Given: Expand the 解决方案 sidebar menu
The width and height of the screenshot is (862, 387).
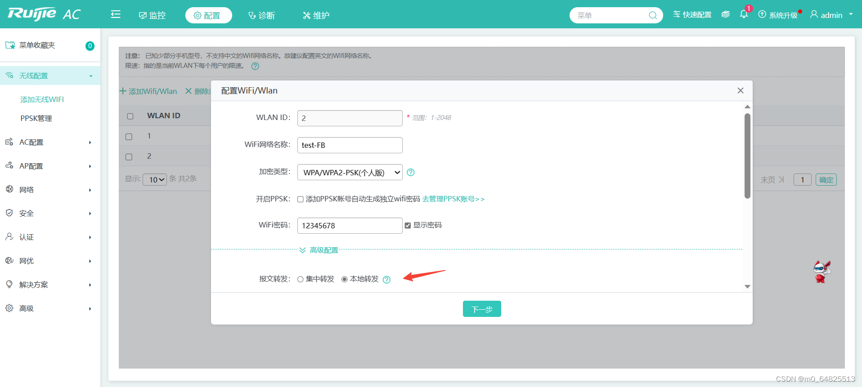Looking at the screenshot, I should point(50,285).
